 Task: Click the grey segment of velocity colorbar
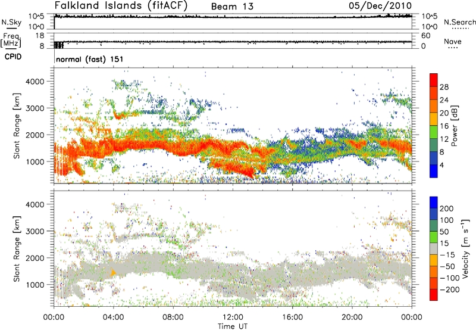(434, 248)
